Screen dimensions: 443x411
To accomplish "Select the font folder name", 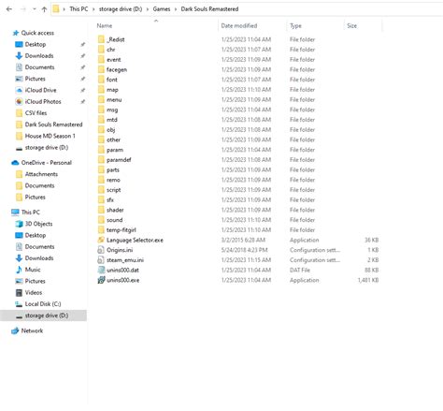I will tap(112, 80).
